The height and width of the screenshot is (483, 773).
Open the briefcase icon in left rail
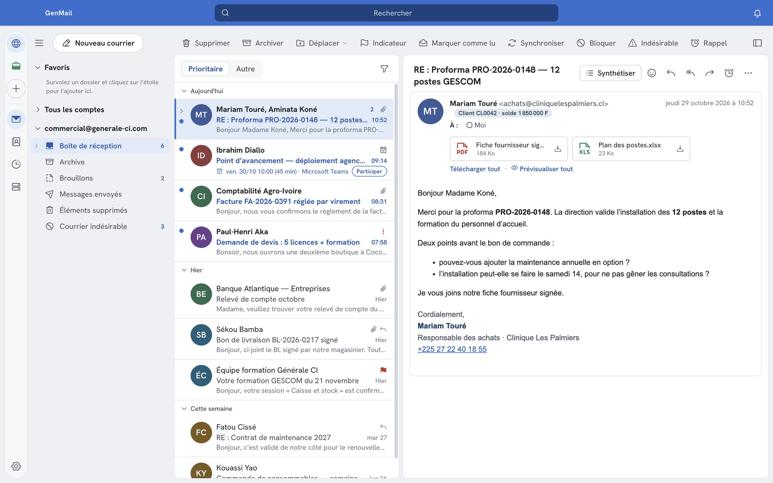16,66
